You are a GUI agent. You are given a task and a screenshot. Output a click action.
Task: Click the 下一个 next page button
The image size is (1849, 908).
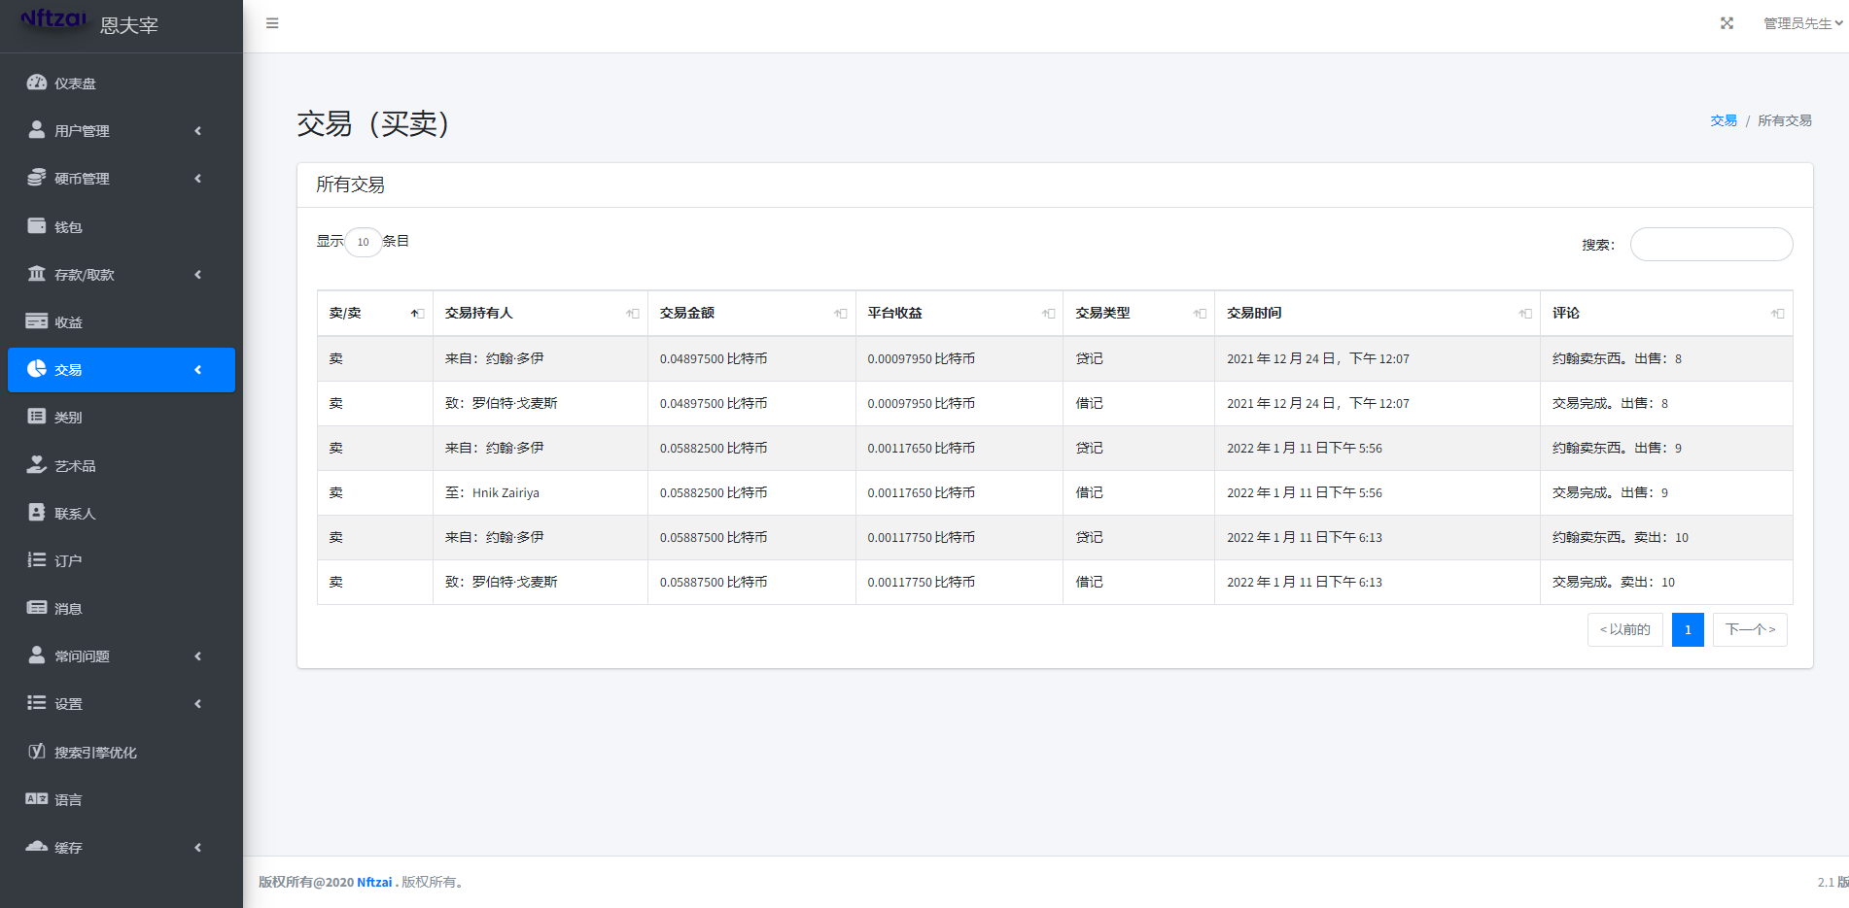(1749, 629)
